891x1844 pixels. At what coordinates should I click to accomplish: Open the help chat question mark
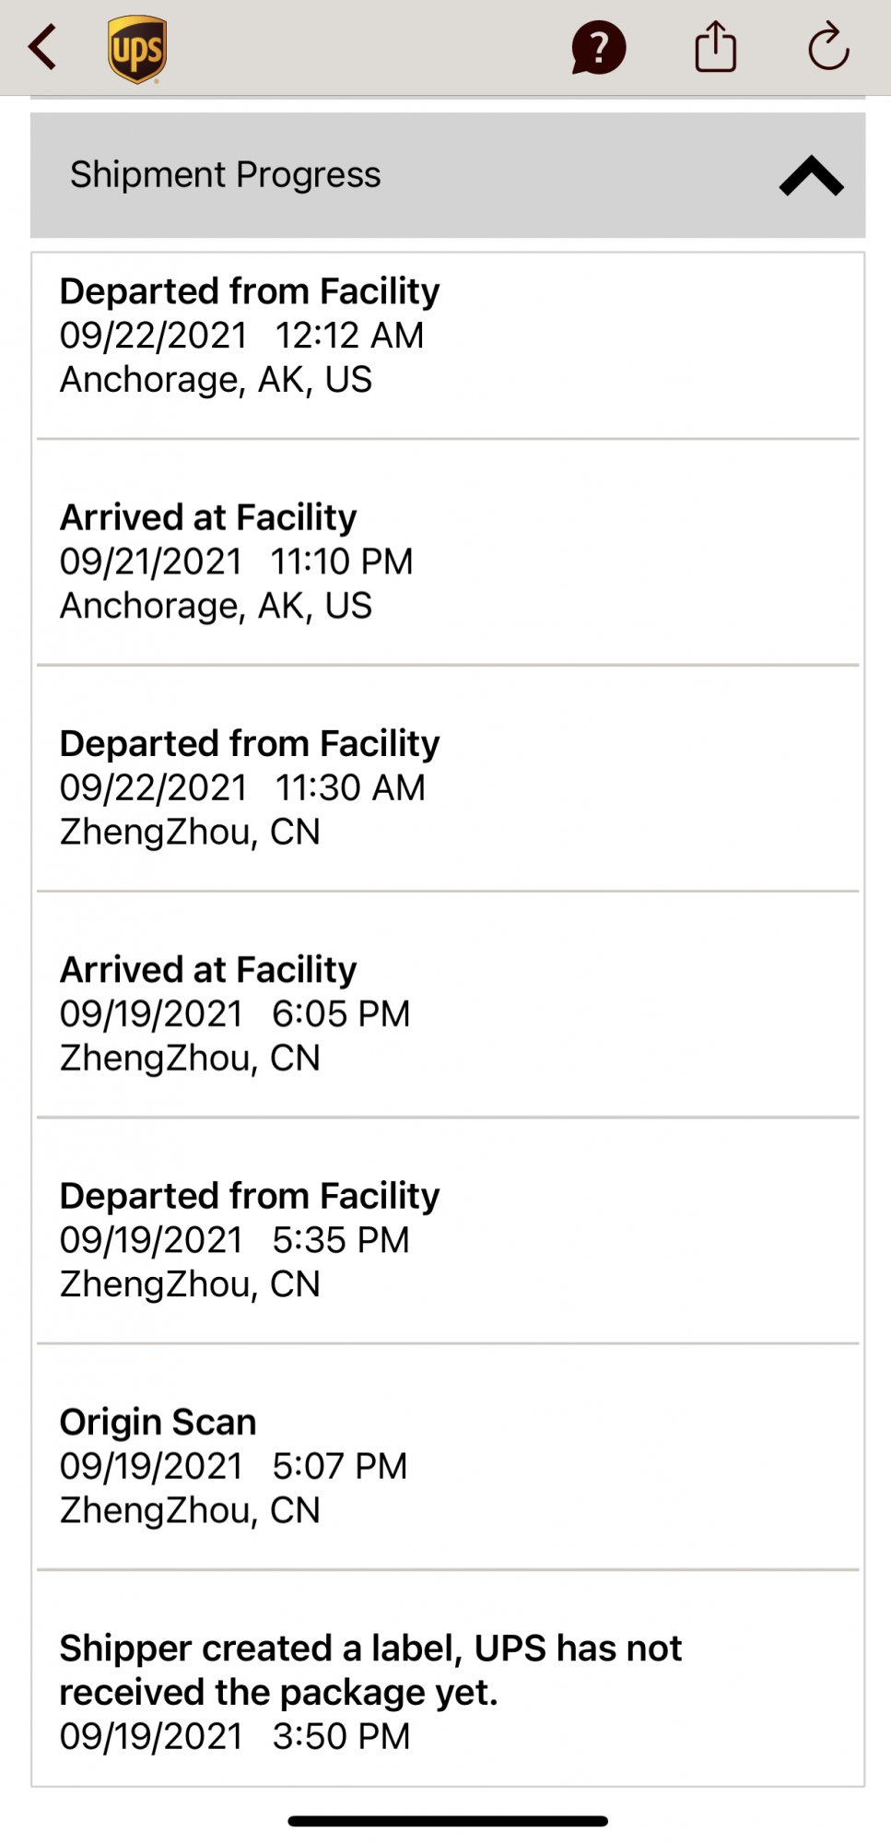pyautogui.click(x=598, y=48)
